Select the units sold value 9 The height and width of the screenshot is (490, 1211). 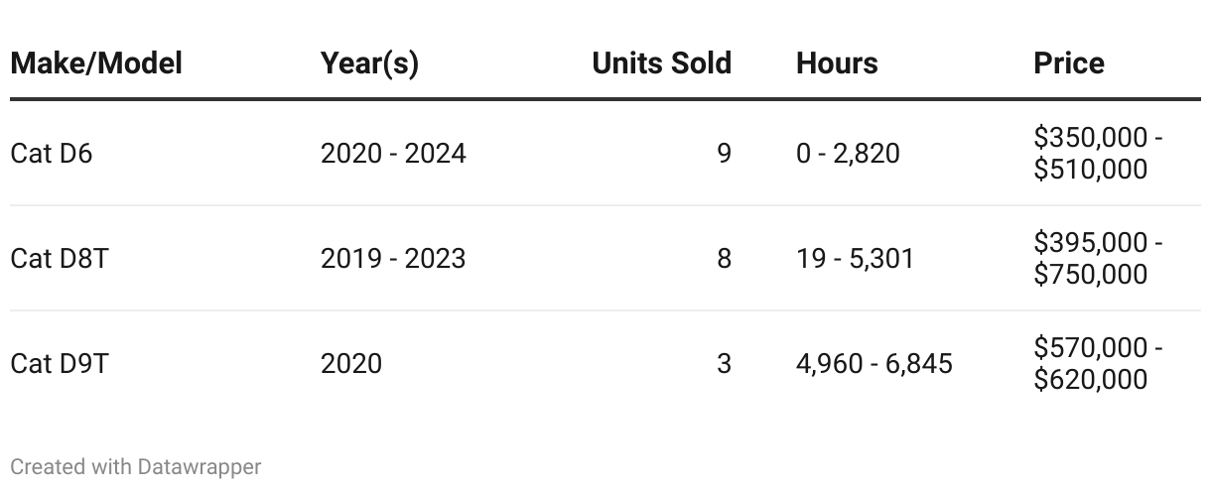pyautogui.click(x=724, y=154)
